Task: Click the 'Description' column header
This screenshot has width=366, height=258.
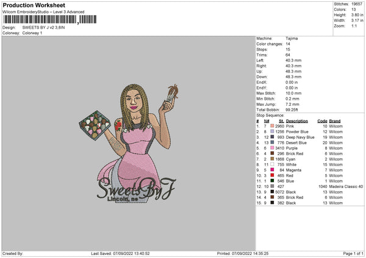Action: pos(297,121)
